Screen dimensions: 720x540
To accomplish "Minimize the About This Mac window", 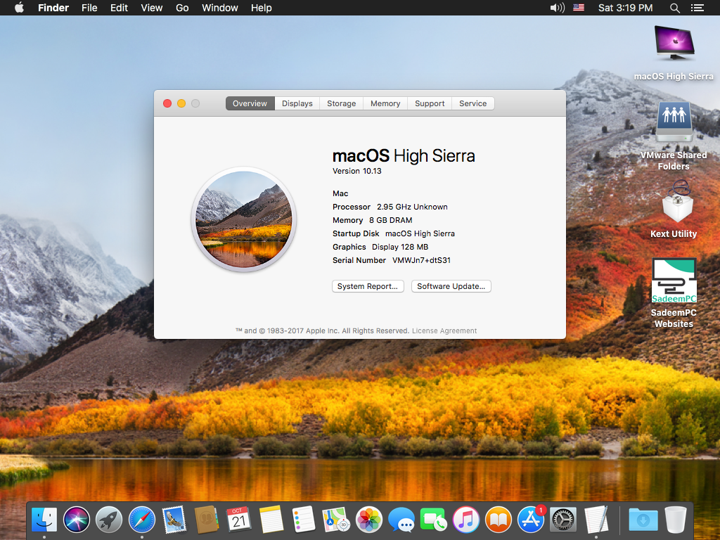I will pos(181,103).
